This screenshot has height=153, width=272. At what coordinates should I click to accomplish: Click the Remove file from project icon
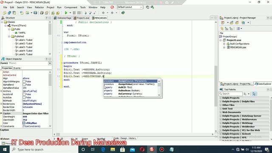point(58,13)
